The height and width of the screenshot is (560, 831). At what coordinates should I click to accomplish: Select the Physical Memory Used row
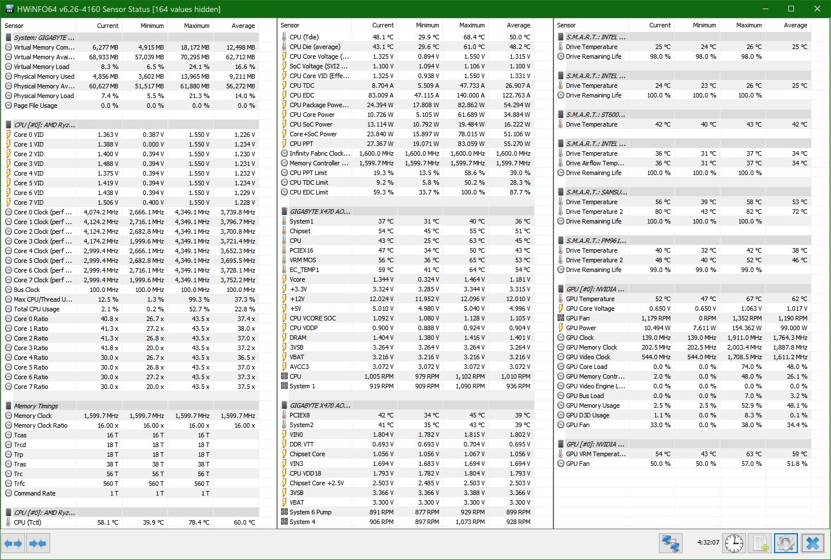(x=131, y=76)
